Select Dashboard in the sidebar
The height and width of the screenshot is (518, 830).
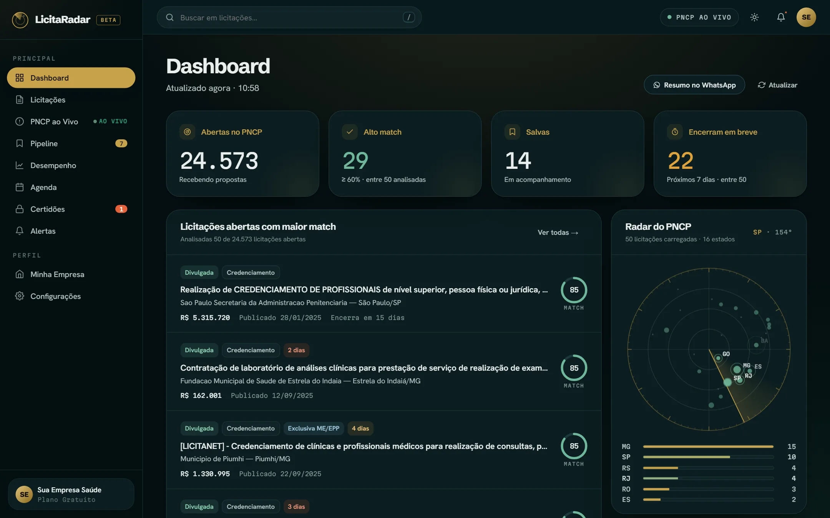71,78
